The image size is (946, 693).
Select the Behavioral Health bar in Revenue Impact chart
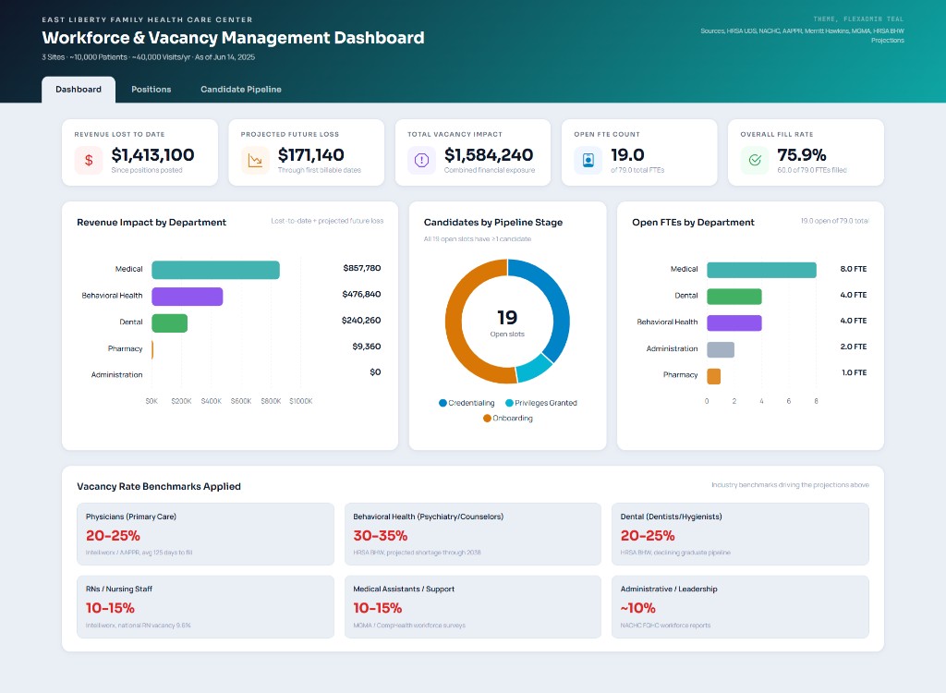tap(187, 297)
